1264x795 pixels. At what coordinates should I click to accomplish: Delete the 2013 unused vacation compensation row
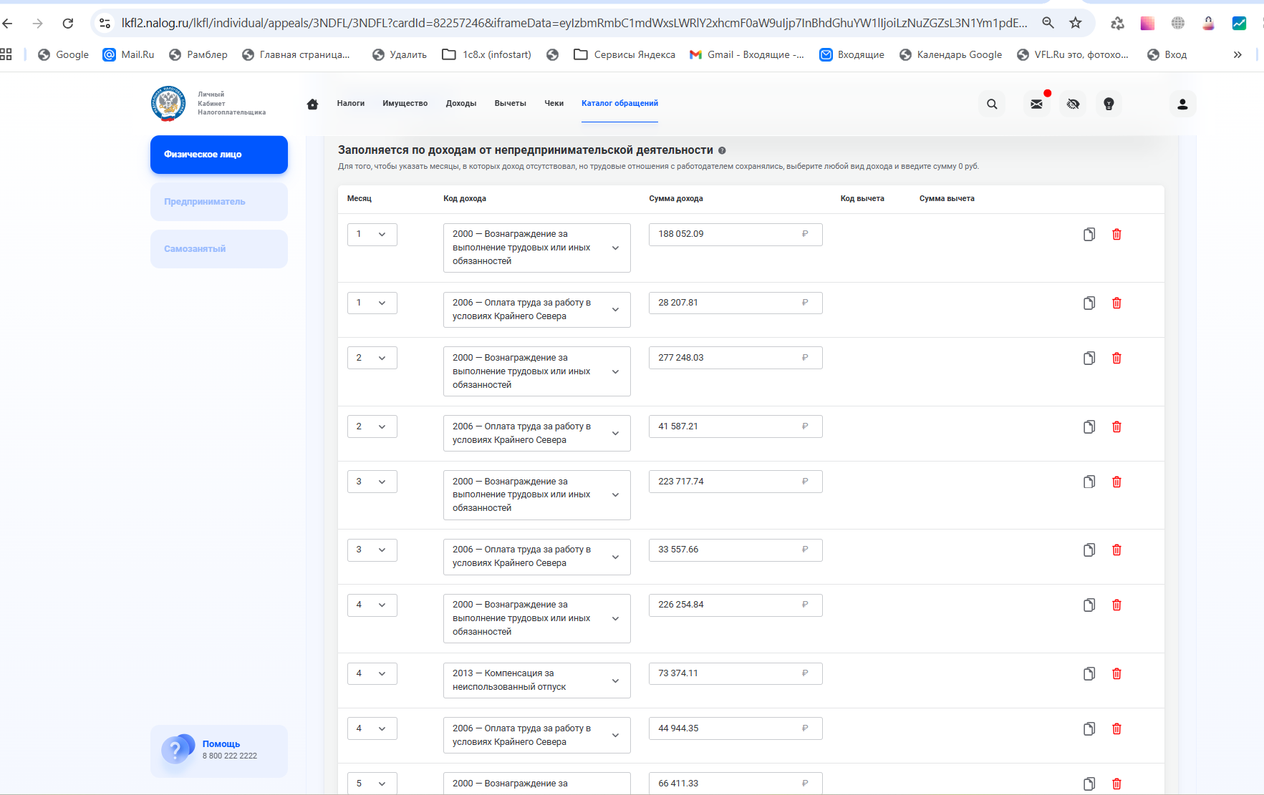tap(1116, 674)
